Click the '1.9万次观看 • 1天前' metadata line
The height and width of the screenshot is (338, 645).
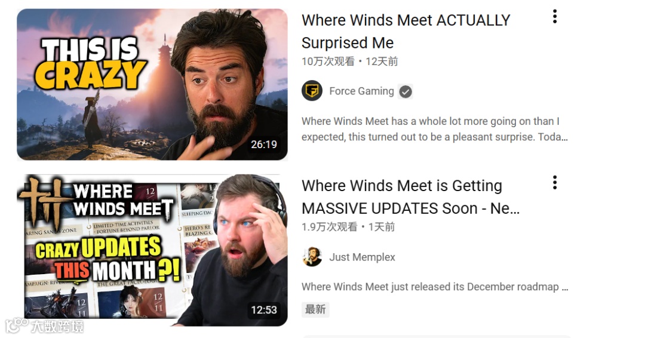[348, 226]
